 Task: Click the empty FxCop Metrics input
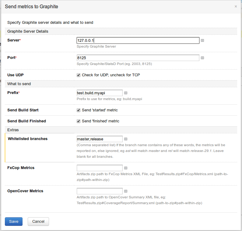tap(100, 168)
